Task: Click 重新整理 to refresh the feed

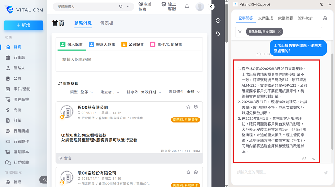Action: pyautogui.click(x=68, y=84)
